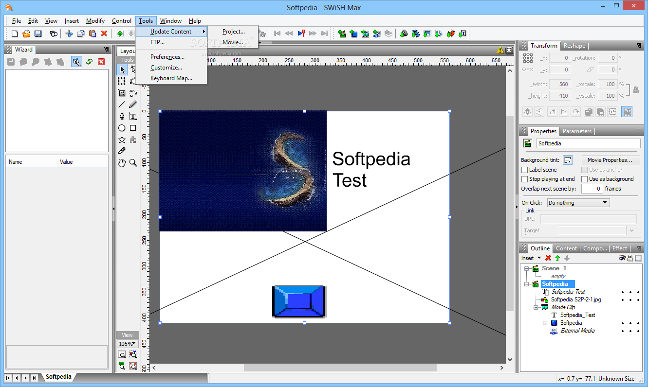Select the arrow Selection tool
The width and height of the screenshot is (648, 387).
pyautogui.click(x=122, y=70)
